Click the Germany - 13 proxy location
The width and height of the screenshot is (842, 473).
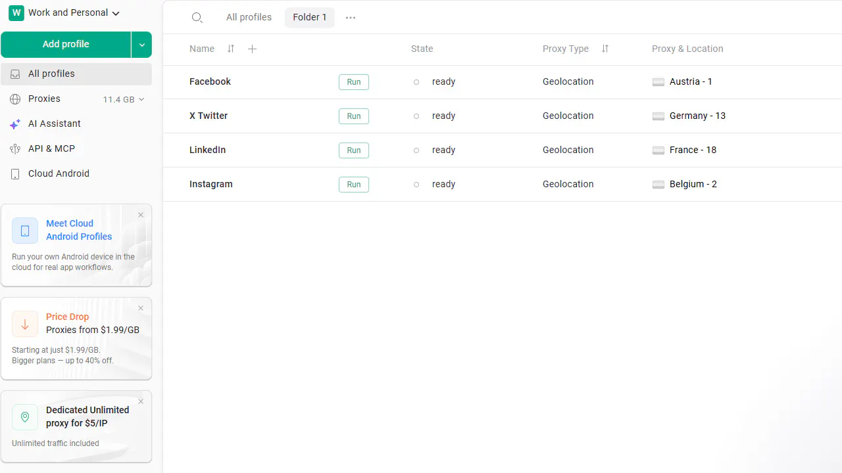coord(697,116)
